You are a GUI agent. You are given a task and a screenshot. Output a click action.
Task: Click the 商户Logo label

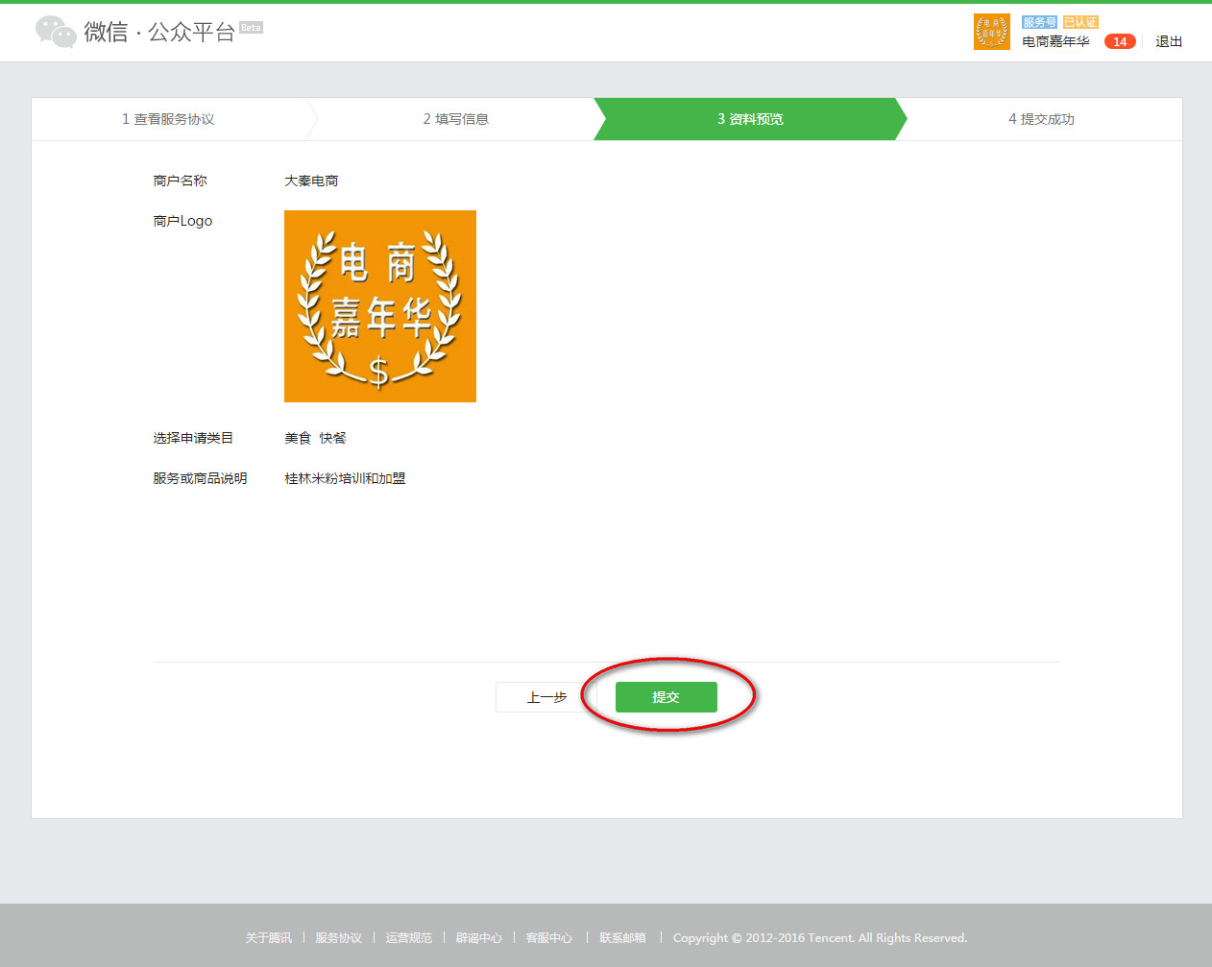point(182,221)
